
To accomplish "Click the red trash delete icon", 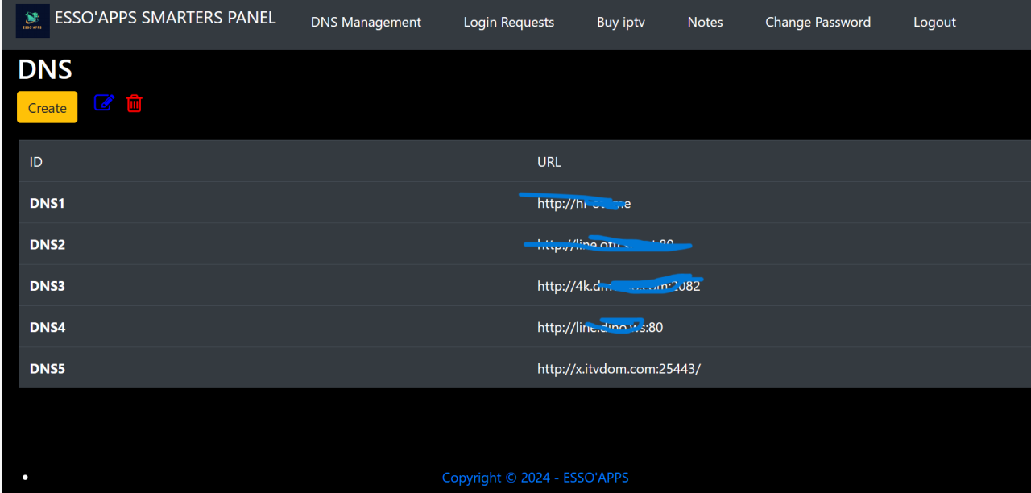I will pos(135,103).
